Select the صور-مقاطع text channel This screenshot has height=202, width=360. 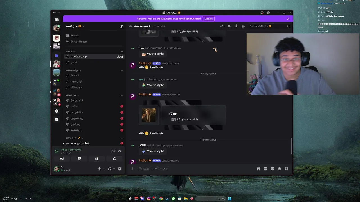click(94, 87)
